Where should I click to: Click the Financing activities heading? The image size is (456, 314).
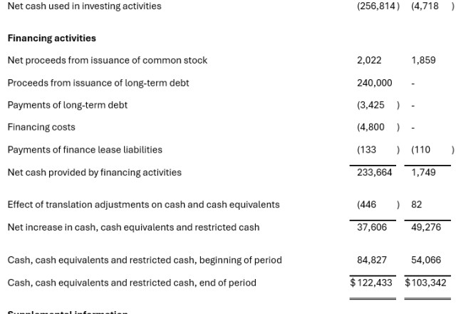pos(52,38)
